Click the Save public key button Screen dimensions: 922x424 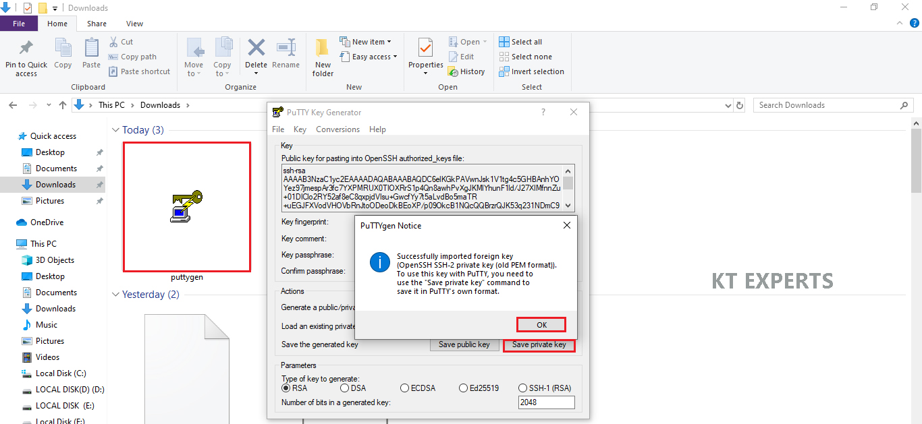(464, 344)
